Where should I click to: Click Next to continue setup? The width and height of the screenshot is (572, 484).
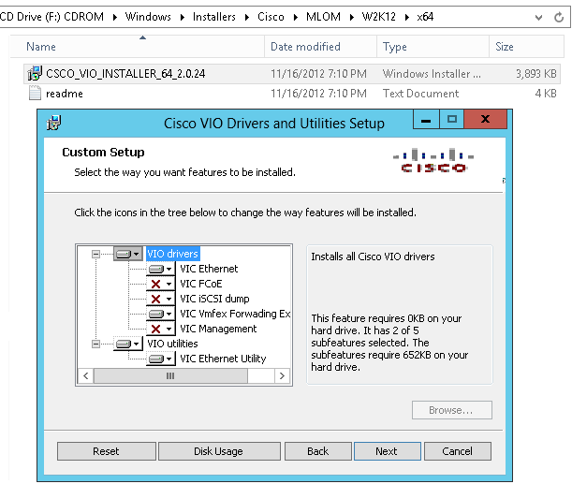pos(387,451)
